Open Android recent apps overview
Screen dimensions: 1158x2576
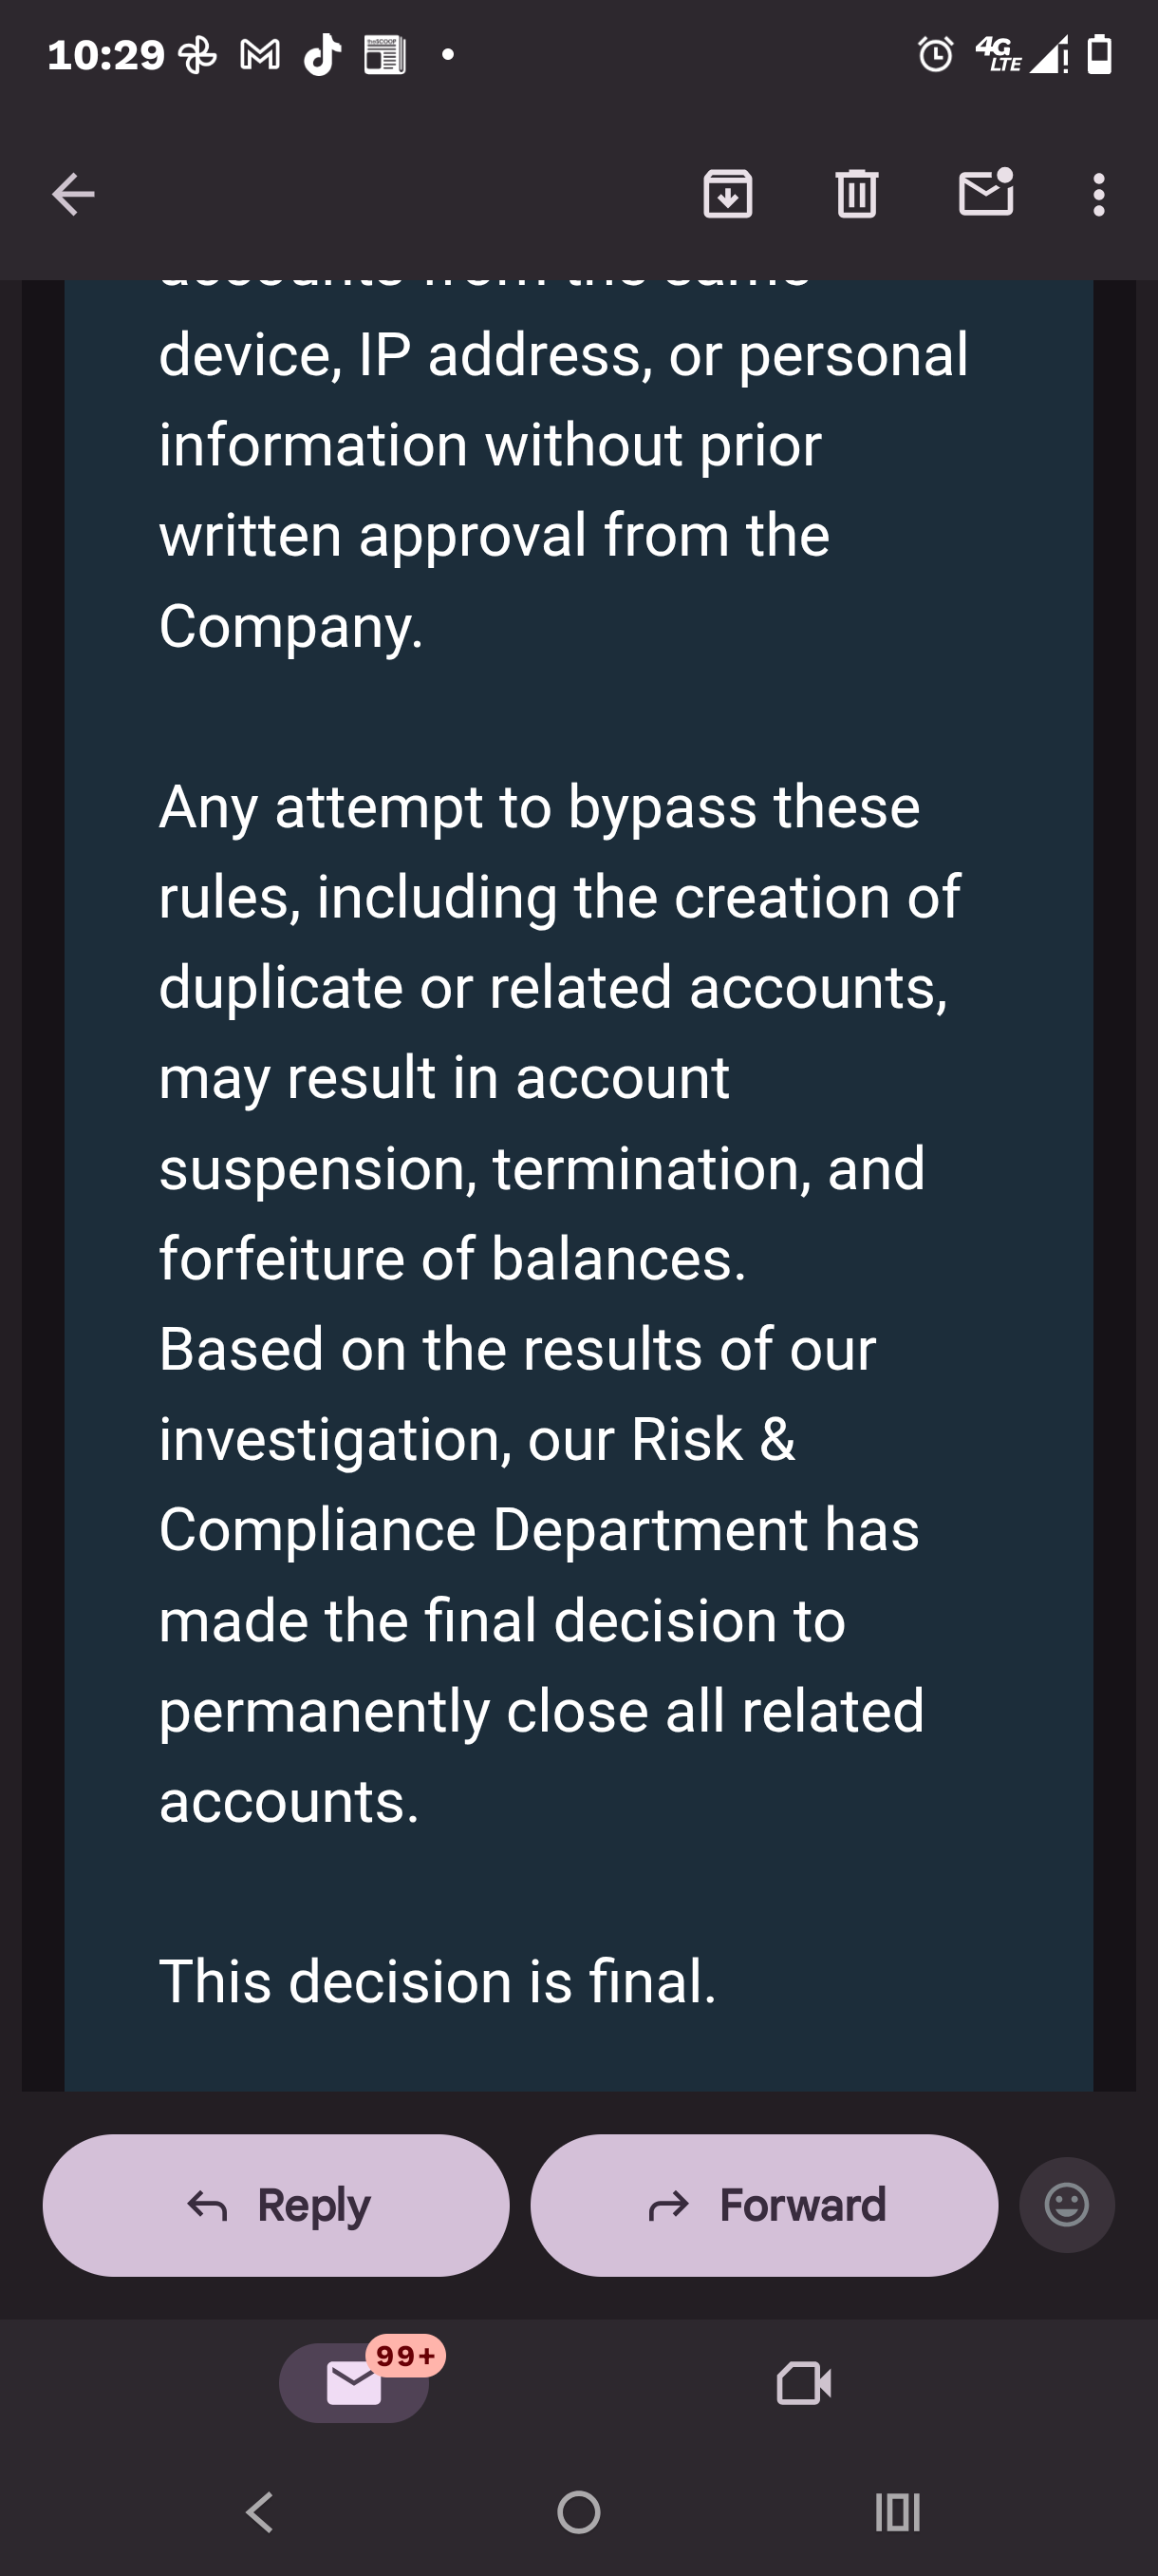coord(897,2512)
